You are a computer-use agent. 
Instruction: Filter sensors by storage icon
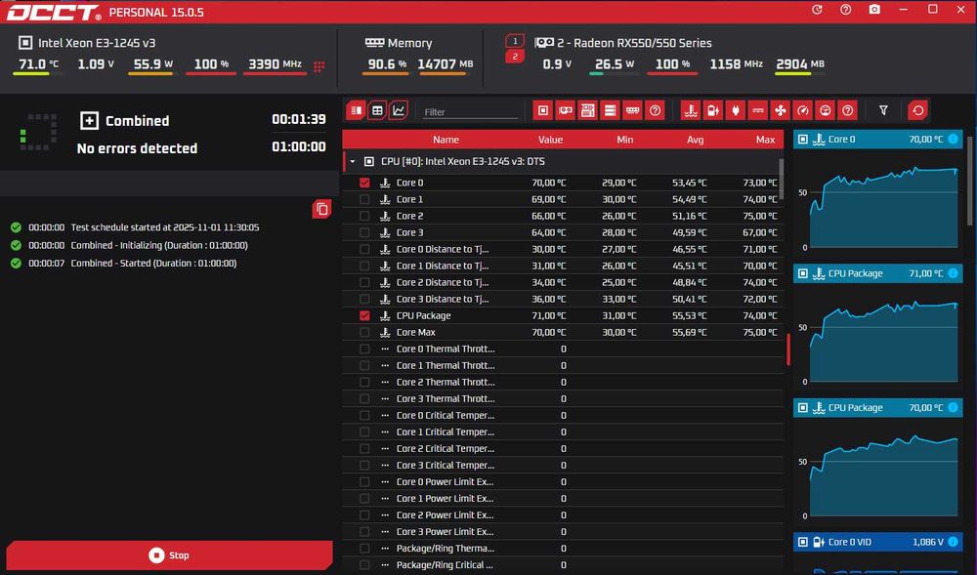610,110
